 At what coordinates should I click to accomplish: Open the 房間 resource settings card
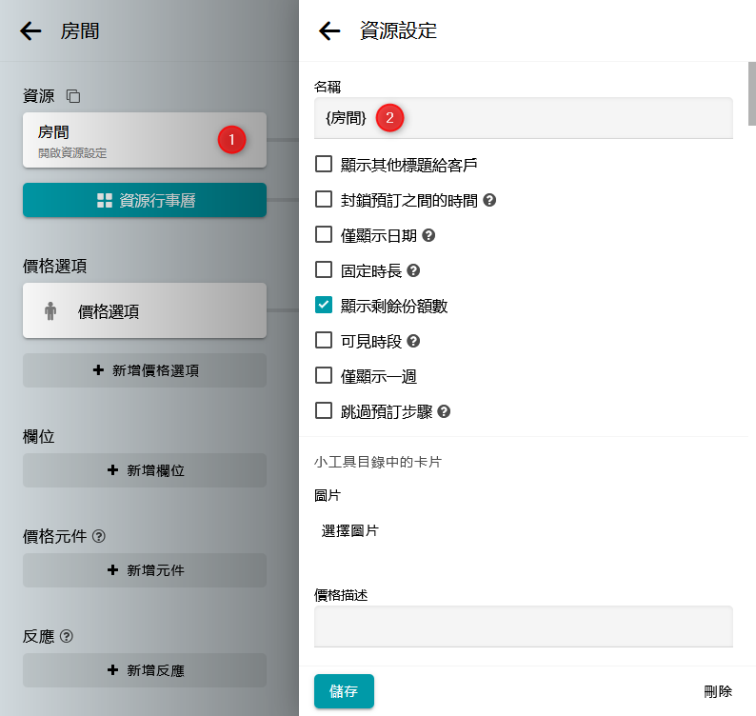point(124,140)
